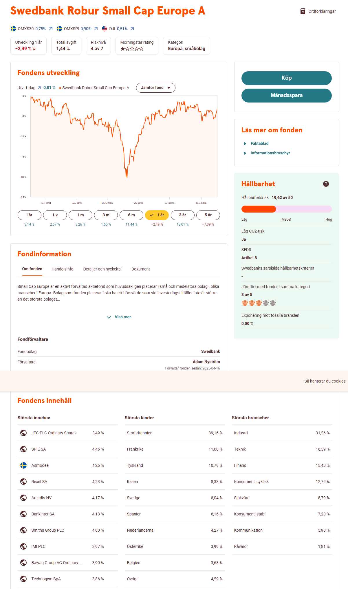Image resolution: width=348 pixels, height=589 pixels.
Task: Choose the 5 år chart period
Action: [208, 215]
